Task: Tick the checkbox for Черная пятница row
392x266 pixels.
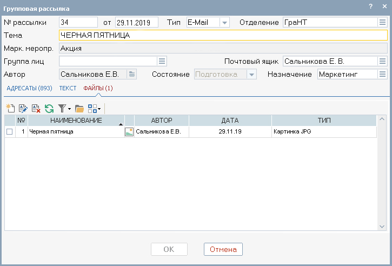Action: click(10, 132)
